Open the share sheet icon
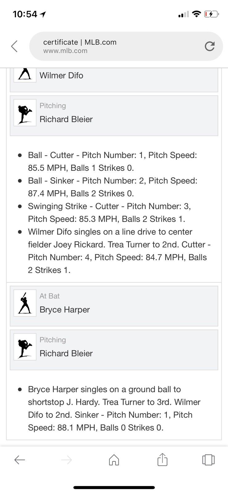The height and width of the screenshot is (494, 228). 162,460
